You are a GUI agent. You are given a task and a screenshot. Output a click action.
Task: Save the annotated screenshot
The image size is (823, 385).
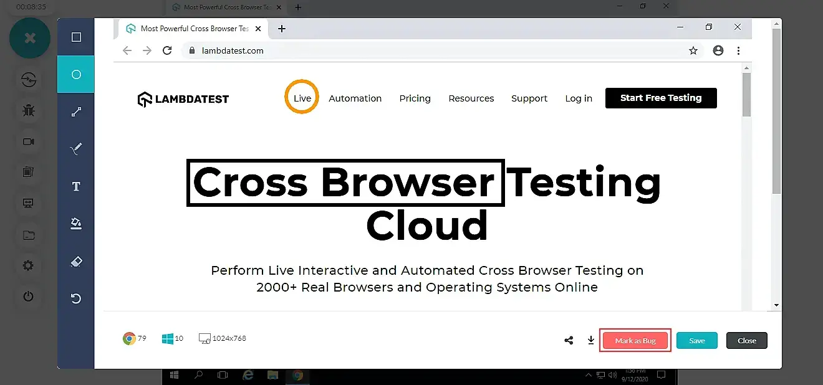(x=696, y=341)
